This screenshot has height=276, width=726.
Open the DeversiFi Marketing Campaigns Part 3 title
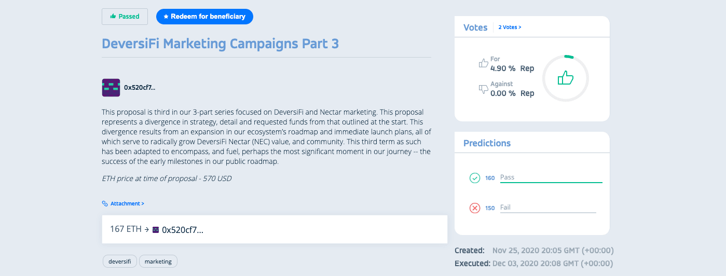[x=221, y=44]
